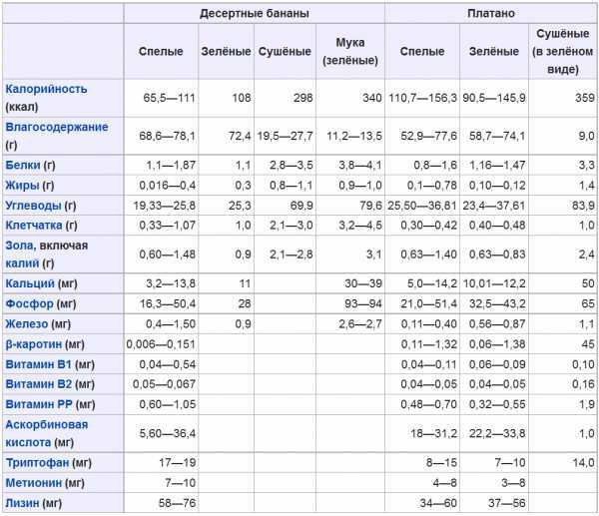Select the Платано group header
This screenshot has height=516, width=599.
pos(491,13)
